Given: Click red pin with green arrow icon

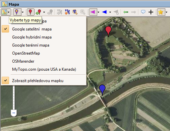Looking at the screenshot, I should coord(39,12).
